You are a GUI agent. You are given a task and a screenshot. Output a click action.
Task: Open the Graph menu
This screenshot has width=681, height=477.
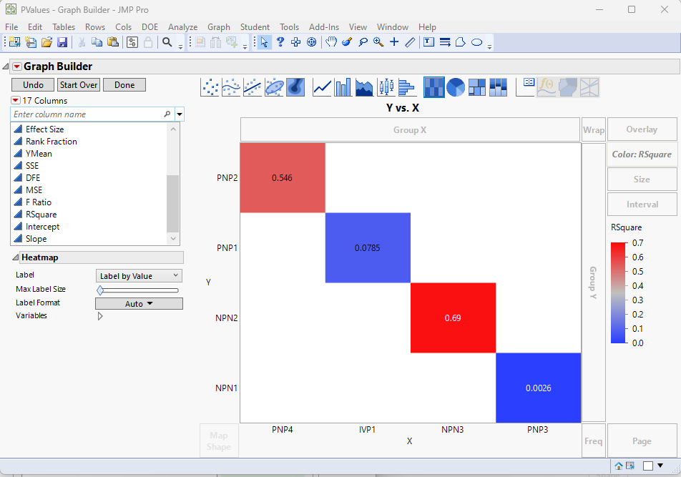pyautogui.click(x=219, y=27)
